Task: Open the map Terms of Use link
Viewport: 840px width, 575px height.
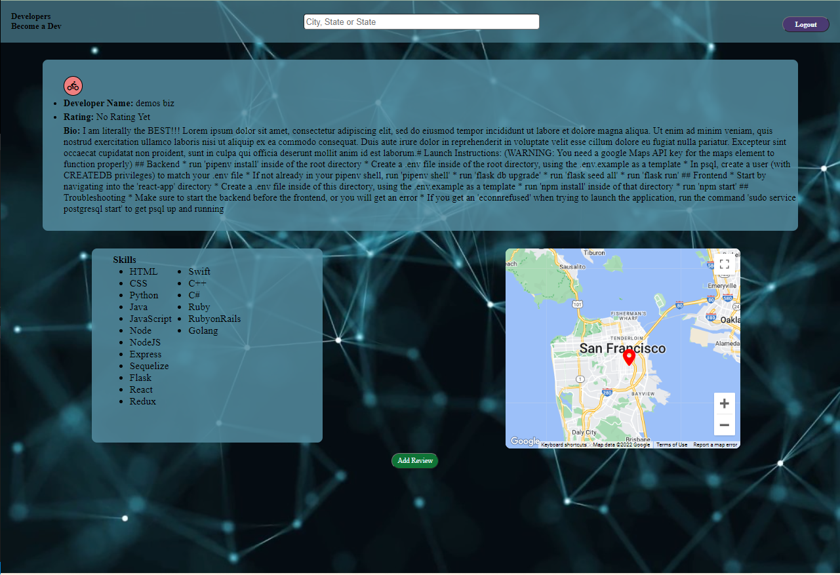Action: 671,445
